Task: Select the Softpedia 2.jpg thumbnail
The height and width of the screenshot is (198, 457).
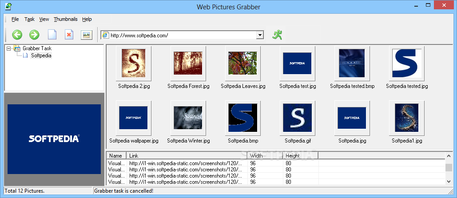Action: (134, 63)
